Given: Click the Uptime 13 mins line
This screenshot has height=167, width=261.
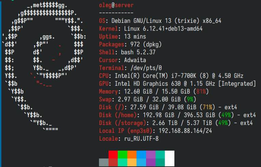Looking at the screenshot, I should (122, 37).
